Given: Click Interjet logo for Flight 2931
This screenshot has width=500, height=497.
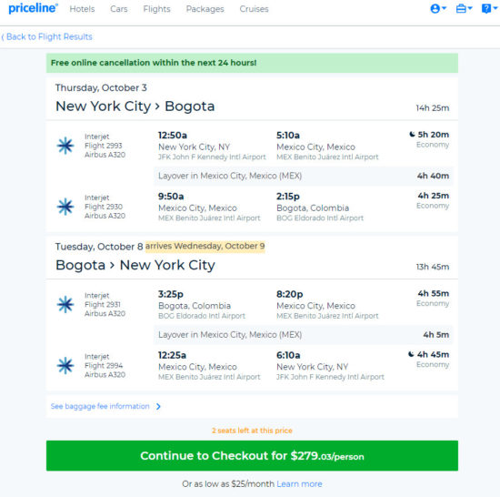Looking at the screenshot, I should [65, 304].
